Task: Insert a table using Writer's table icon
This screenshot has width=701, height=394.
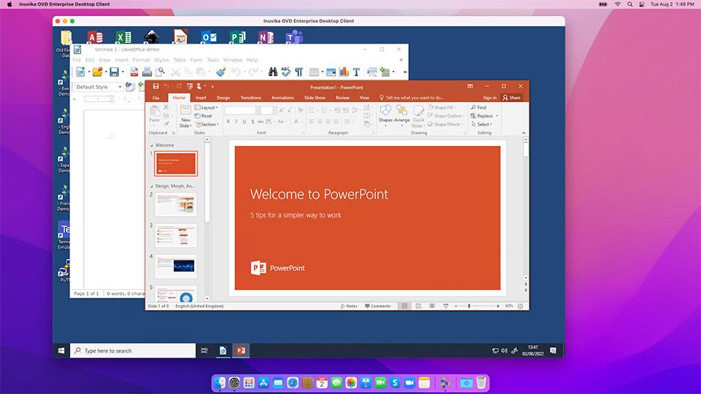Action: (314, 72)
